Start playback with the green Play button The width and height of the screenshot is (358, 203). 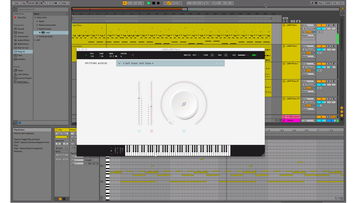pyautogui.click(x=149, y=3)
